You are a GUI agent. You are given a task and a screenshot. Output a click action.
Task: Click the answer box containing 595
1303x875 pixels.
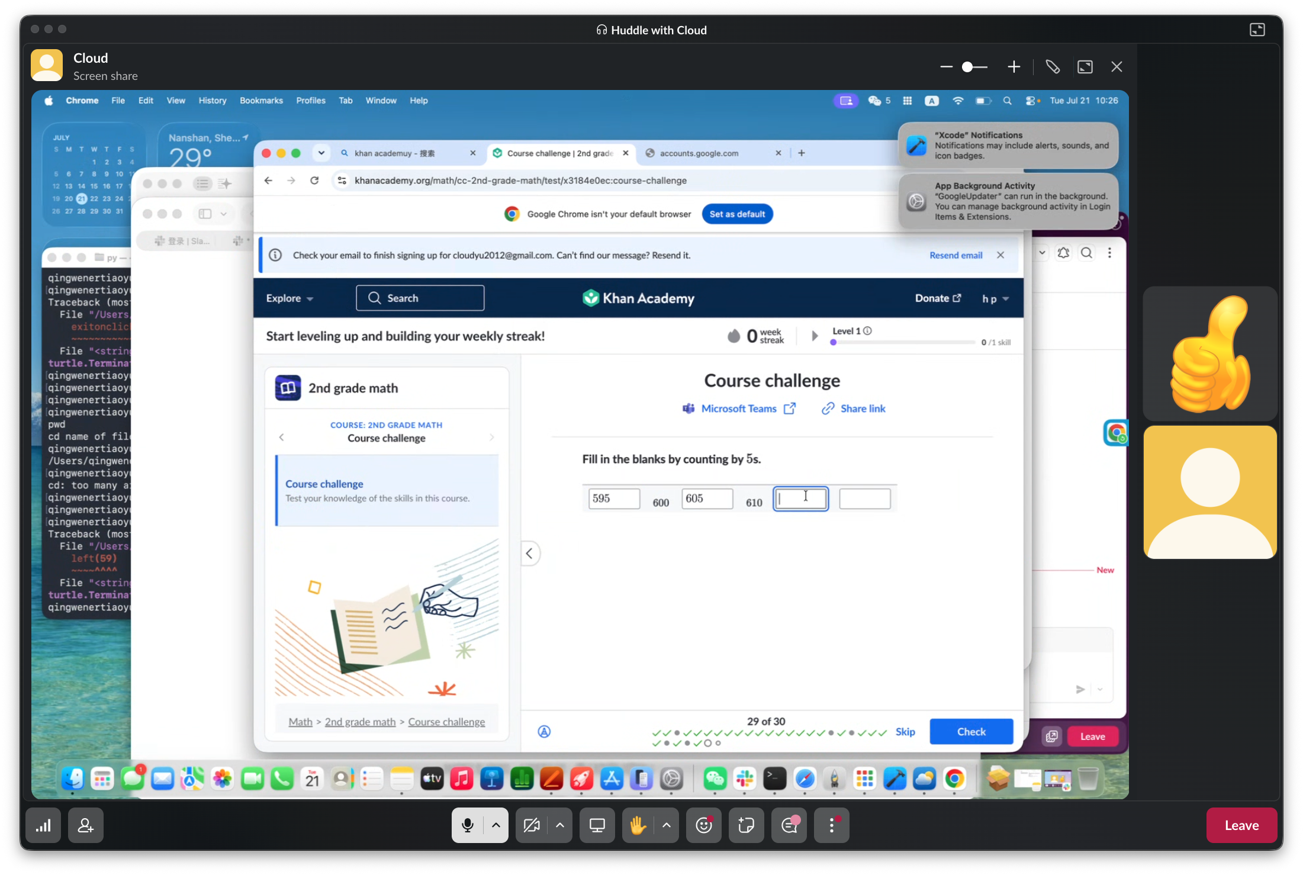pyautogui.click(x=614, y=498)
